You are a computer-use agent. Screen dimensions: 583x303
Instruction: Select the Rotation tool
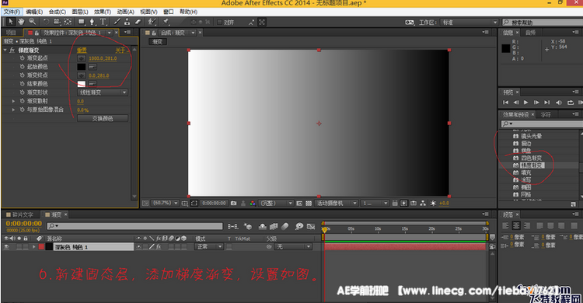point(46,22)
